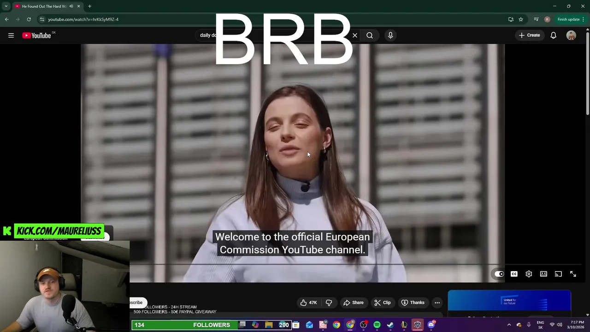
Task: Send Thanks on the video
Action: pyautogui.click(x=413, y=302)
